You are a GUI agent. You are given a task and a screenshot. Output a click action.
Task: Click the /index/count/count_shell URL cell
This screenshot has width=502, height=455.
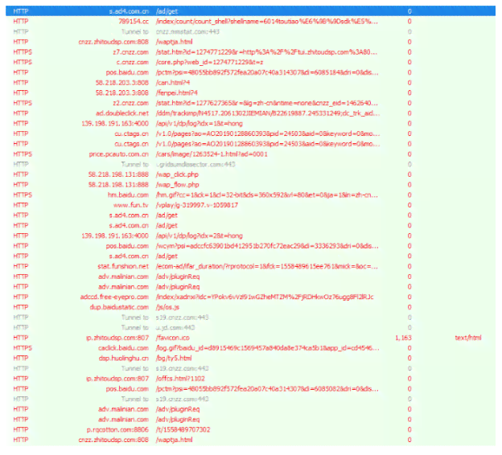click(x=267, y=22)
